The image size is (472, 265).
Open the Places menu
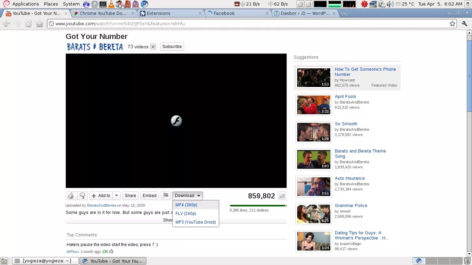(x=51, y=4)
